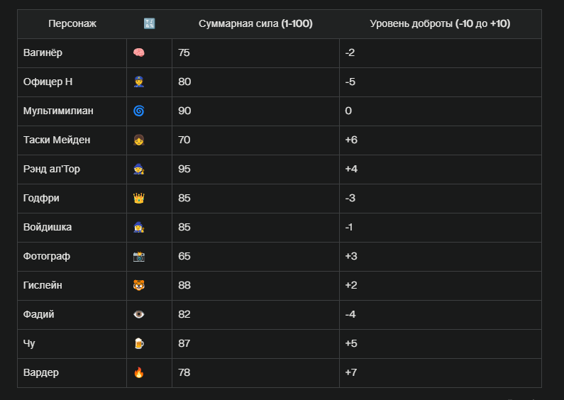Screen dimensions: 564x400
Task: Click the symbols emoji column header
Action: pyautogui.click(x=149, y=23)
